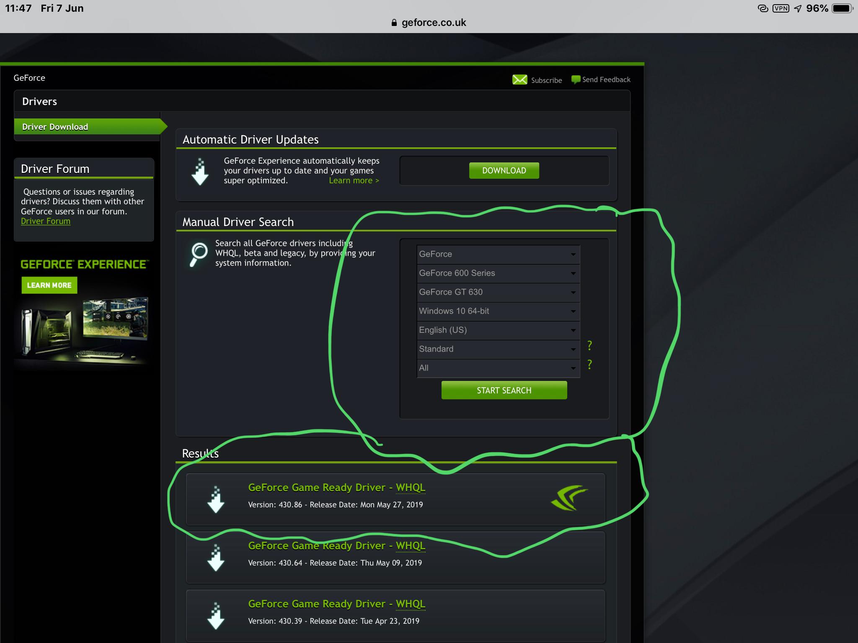The height and width of the screenshot is (643, 858).
Task: Click 'Version: 430.86 - Release Date: Mon May 27, 2019'
Action: click(335, 505)
